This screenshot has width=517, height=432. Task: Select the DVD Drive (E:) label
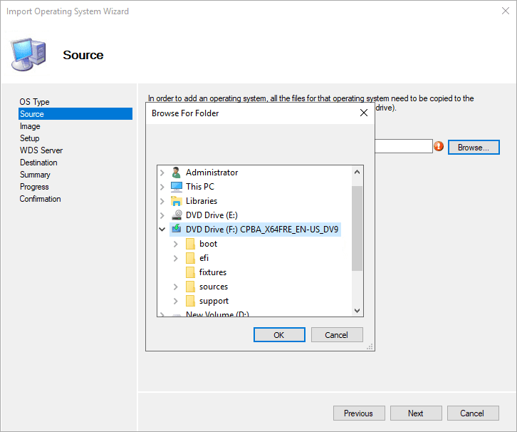(x=211, y=215)
